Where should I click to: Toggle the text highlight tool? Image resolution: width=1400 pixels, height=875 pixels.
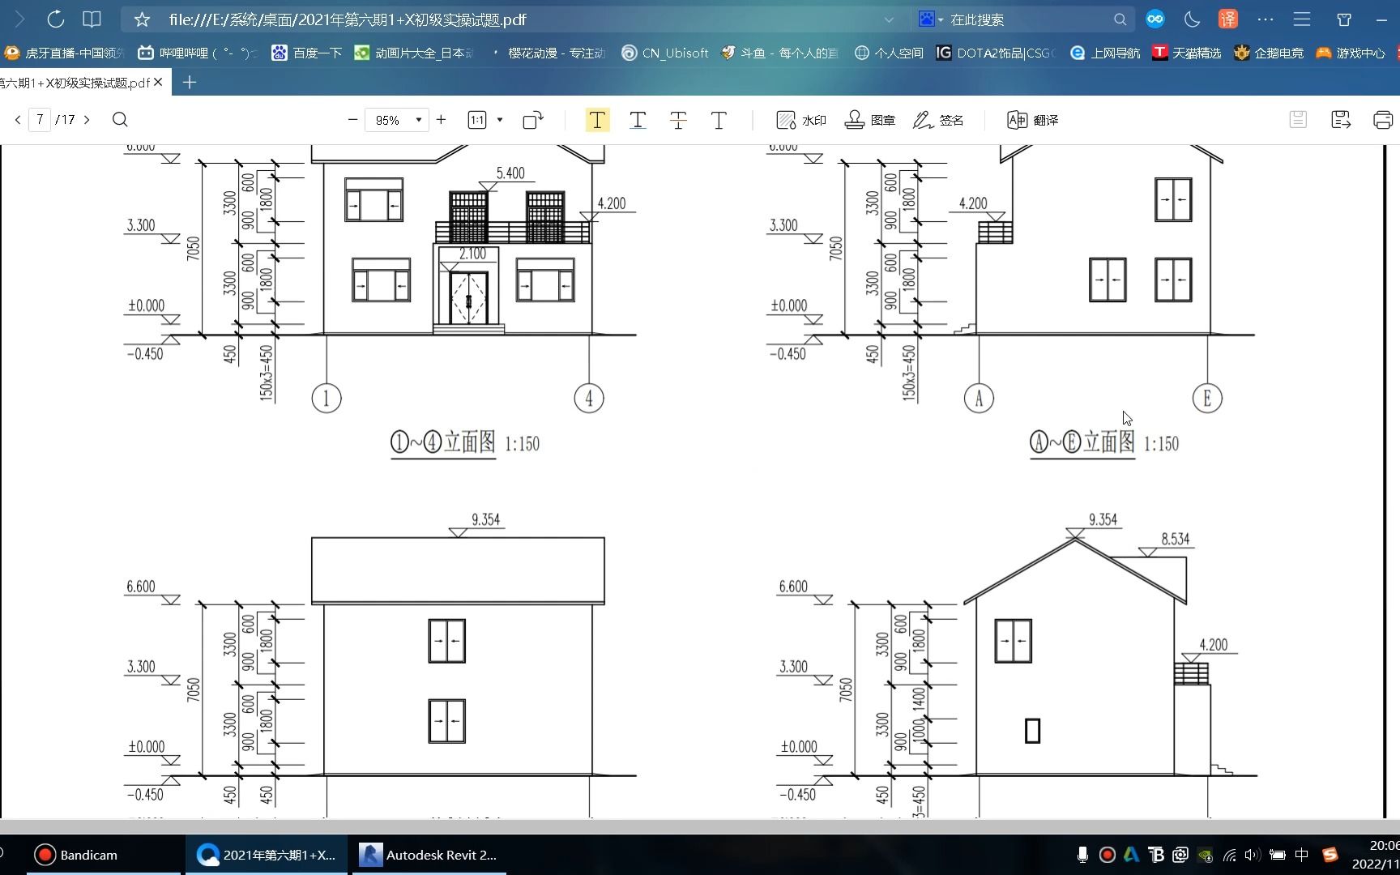point(597,120)
